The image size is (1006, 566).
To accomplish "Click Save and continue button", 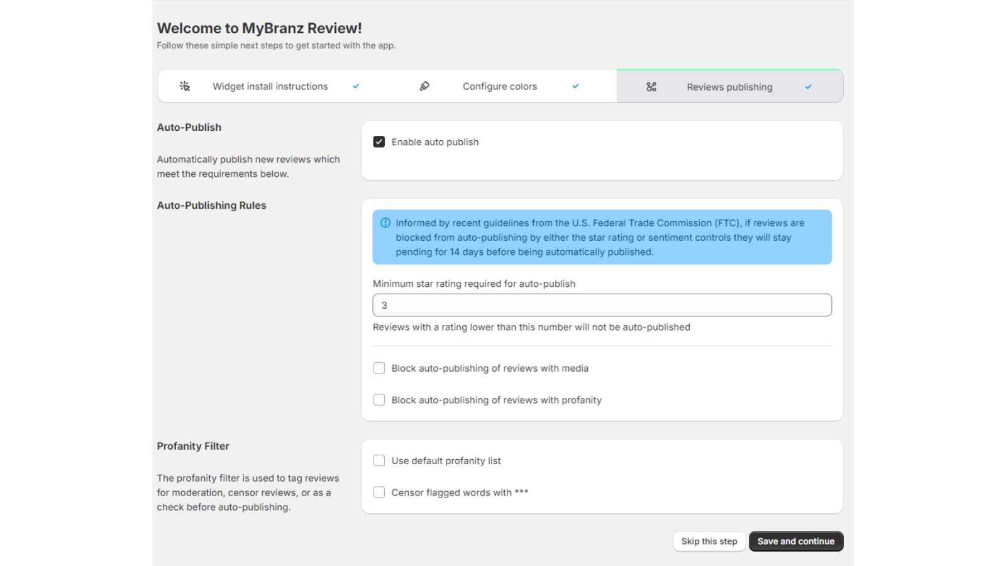I will coord(796,541).
